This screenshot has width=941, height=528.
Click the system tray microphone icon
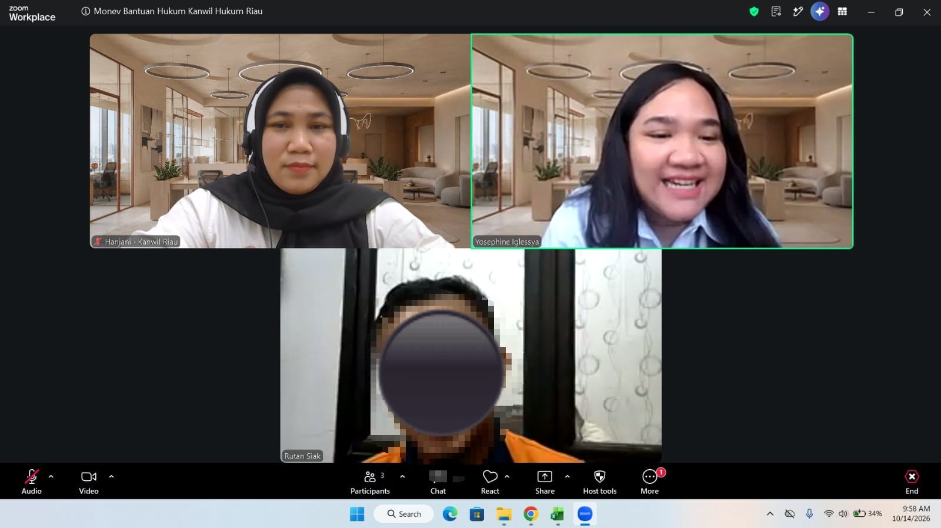tap(809, 514)
